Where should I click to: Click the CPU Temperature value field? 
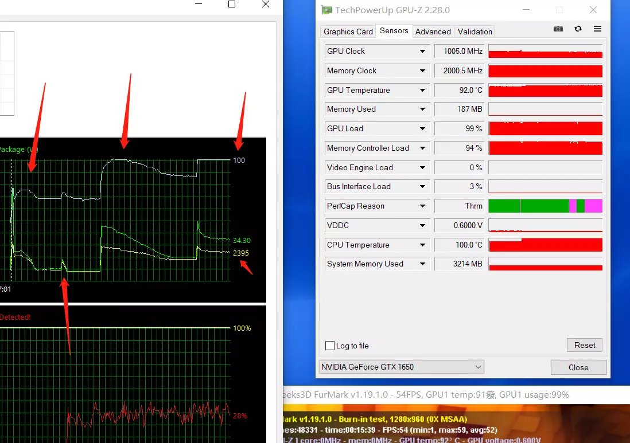(x=460, y=245)
